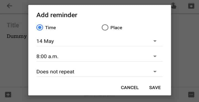Click the 'Add reminder' dialog heading
Viewport: 199px width, 102px height.
[57, 15]
